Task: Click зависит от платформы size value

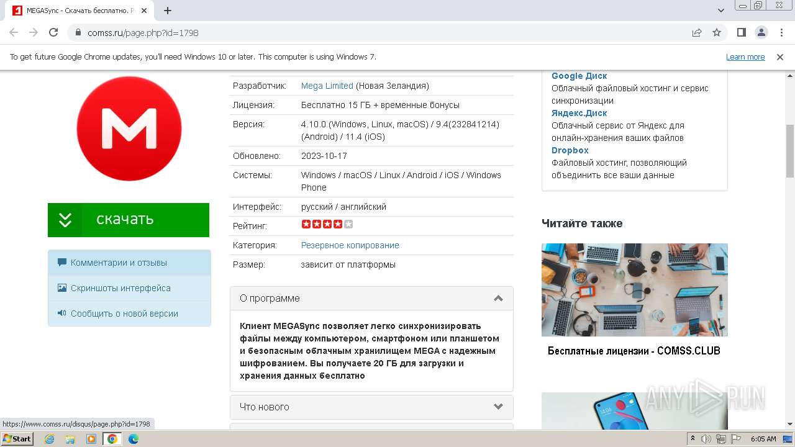Action: 348,264
